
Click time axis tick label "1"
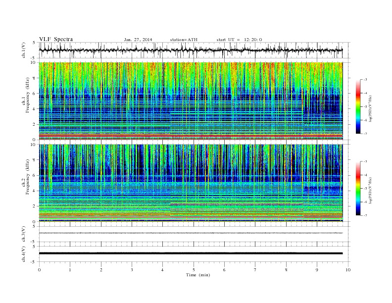coord(70,270)
